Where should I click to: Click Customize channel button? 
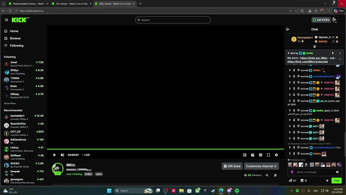point(261,166)
